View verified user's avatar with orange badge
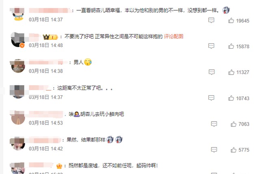This screenshot has width=260, height=174. (18, 40)
